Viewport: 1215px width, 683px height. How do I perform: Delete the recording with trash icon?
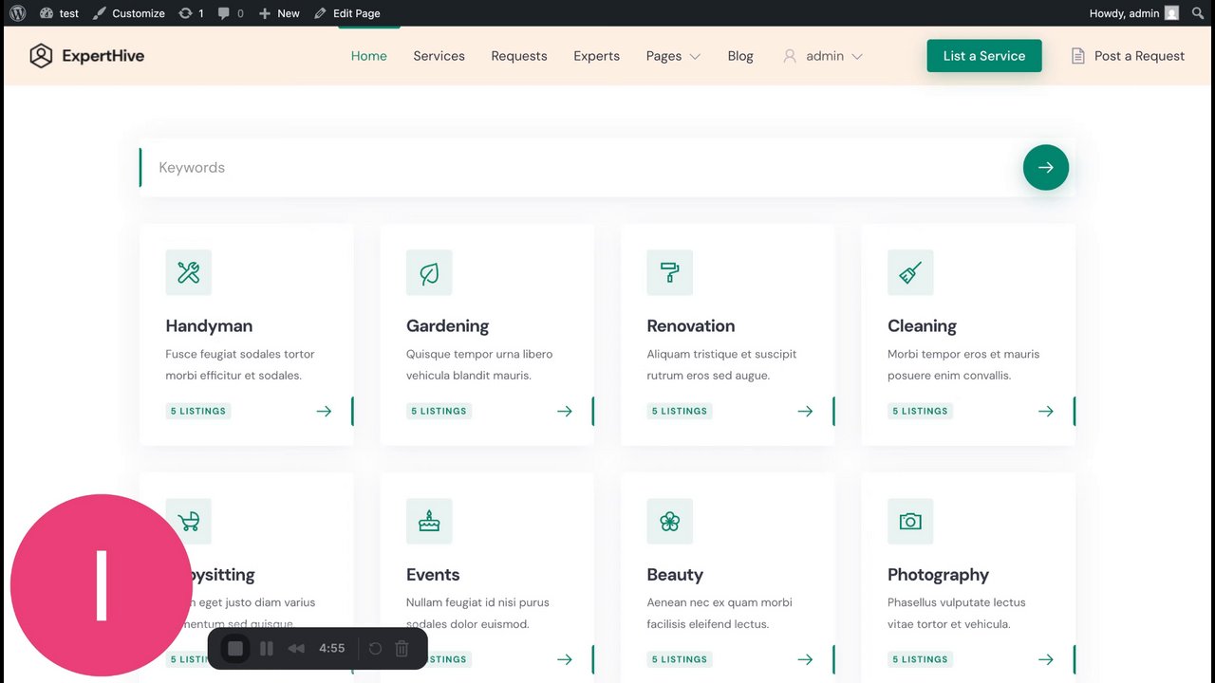402,649
